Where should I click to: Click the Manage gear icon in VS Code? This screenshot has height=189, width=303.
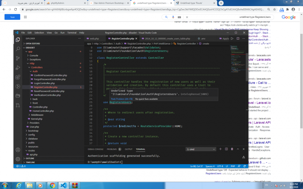coord(18,159)
